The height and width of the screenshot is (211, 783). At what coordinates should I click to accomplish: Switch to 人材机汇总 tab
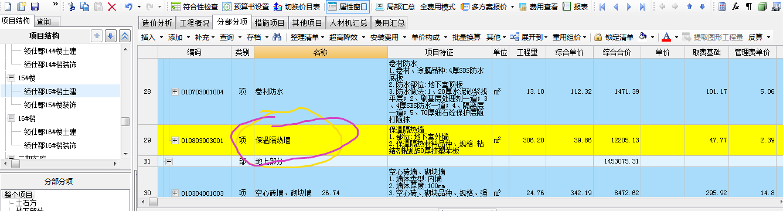tap(348, 23)
